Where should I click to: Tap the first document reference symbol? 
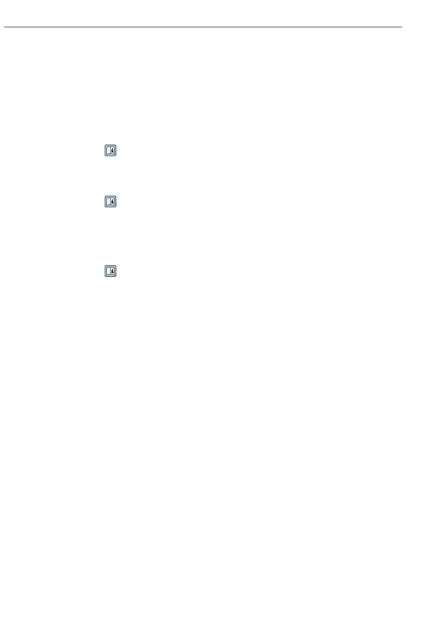[111, 150]
